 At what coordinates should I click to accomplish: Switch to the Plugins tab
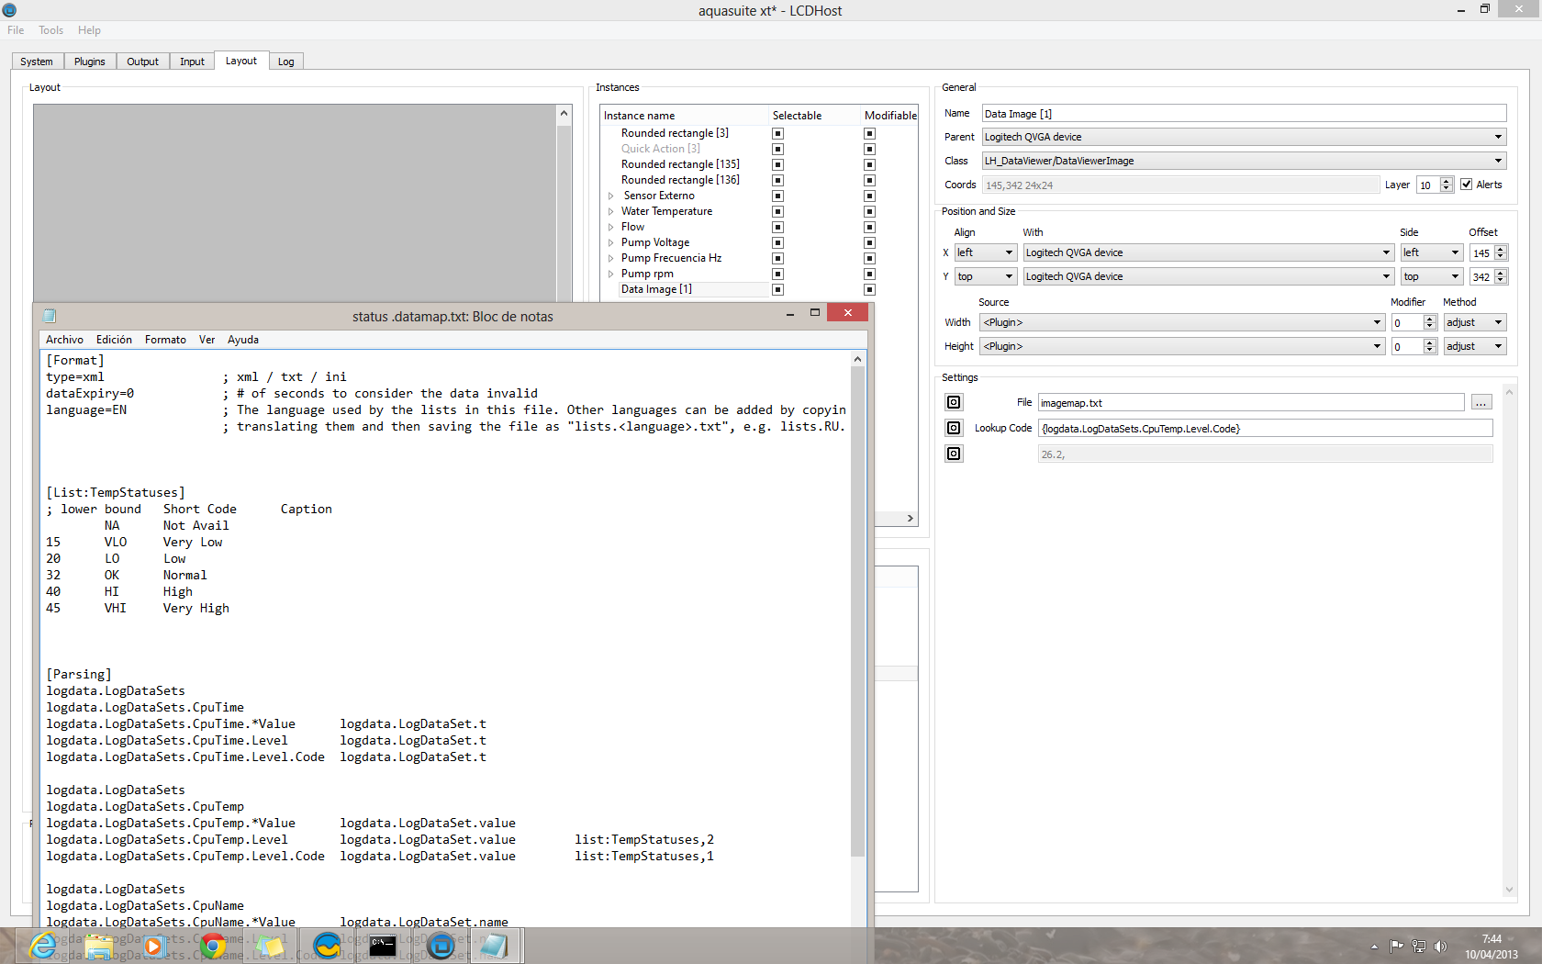90,62
